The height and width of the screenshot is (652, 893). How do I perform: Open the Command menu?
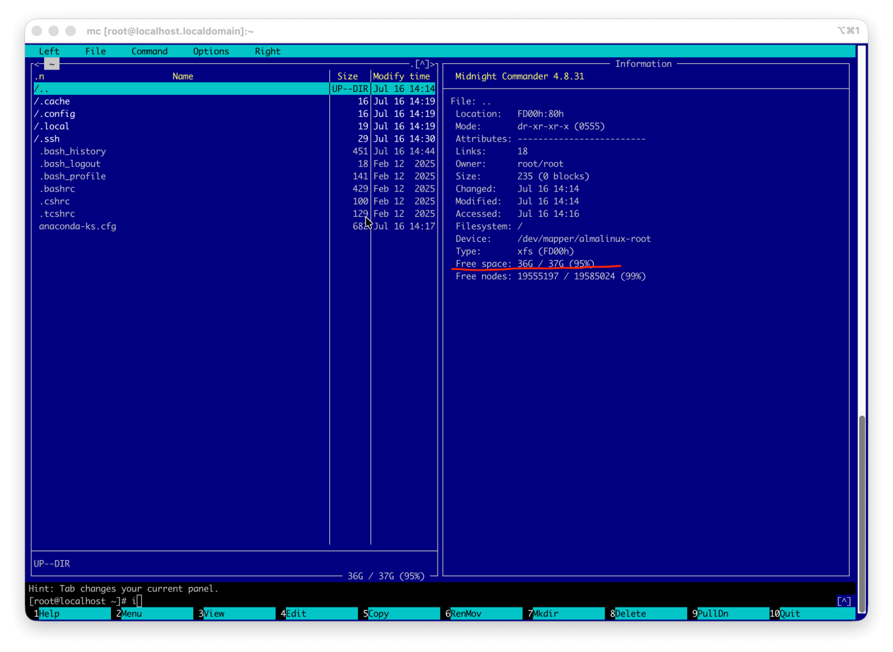(x=149, y=51)
